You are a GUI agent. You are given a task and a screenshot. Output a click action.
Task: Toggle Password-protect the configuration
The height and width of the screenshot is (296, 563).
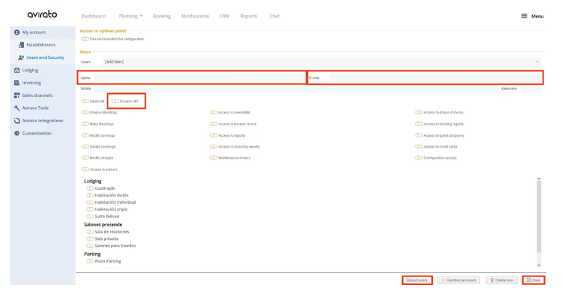85,39
